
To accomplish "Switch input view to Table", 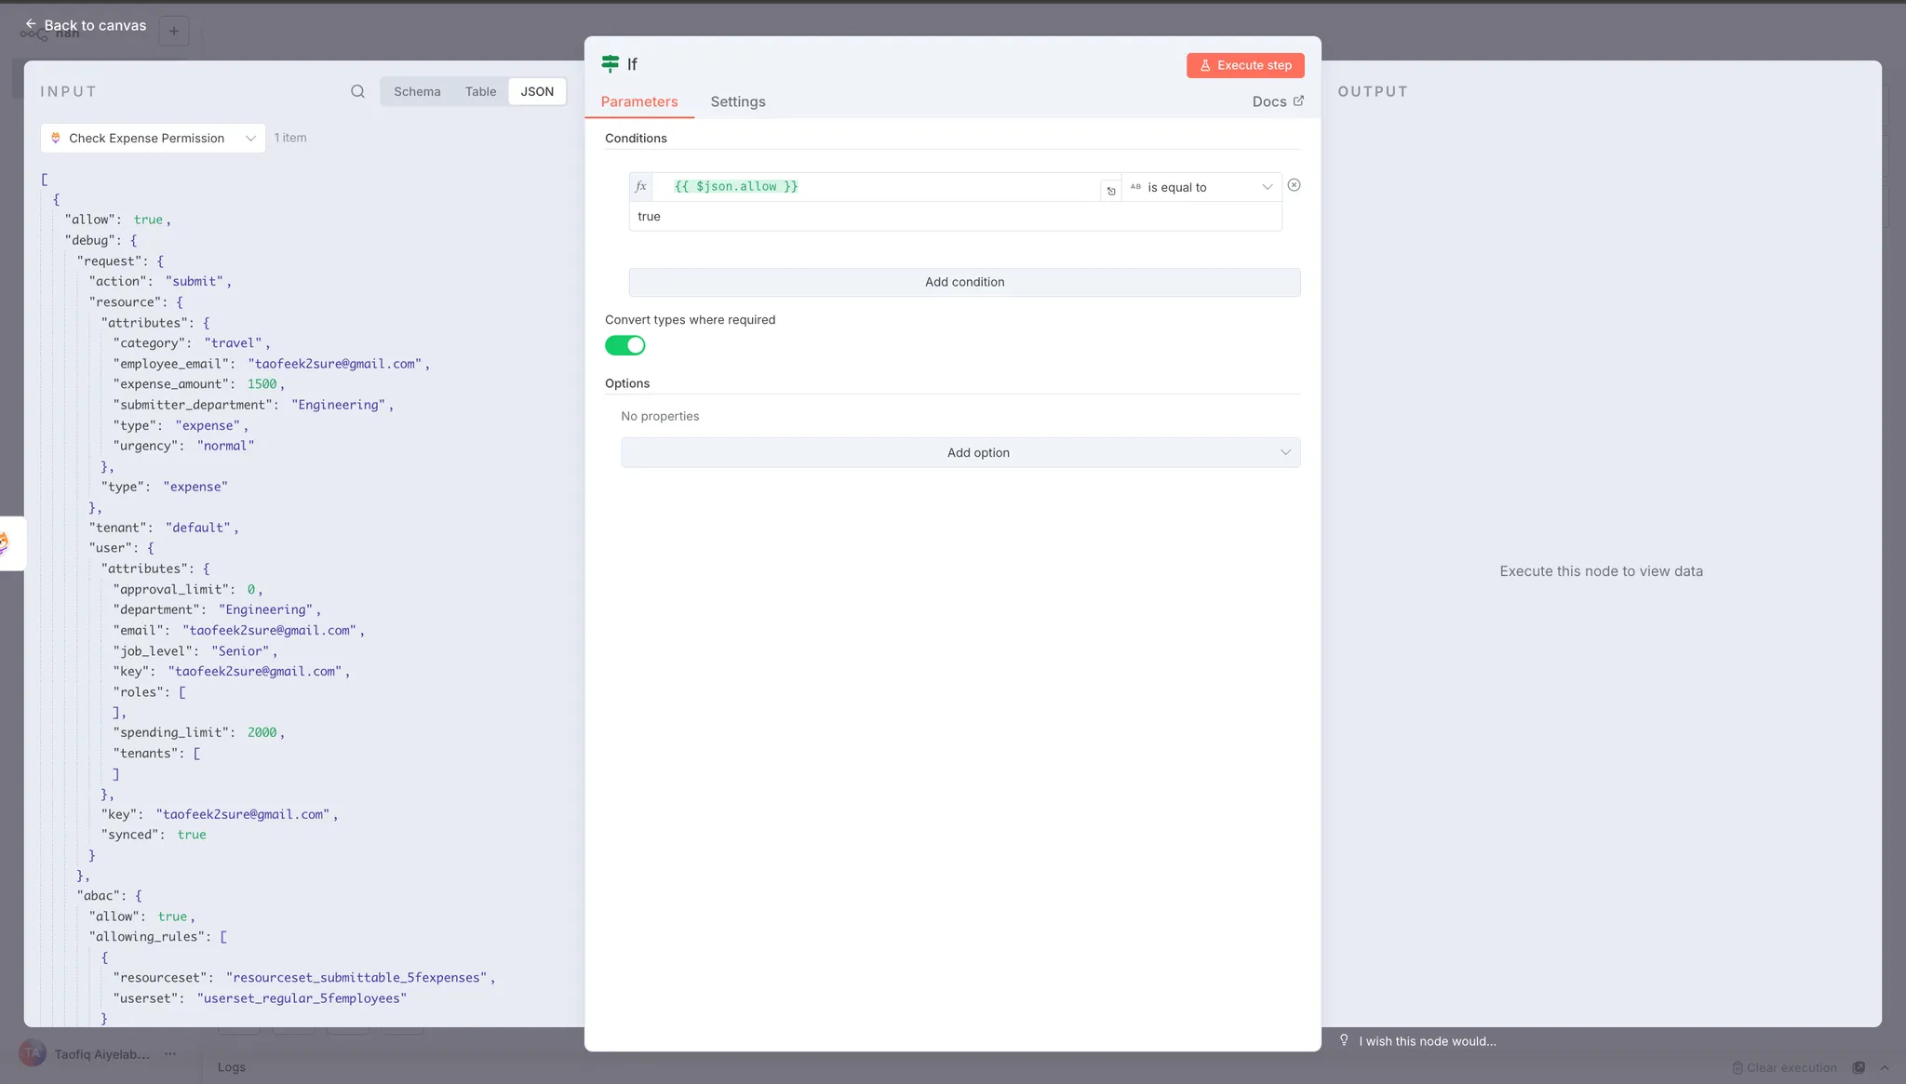I will coord(480,91).
